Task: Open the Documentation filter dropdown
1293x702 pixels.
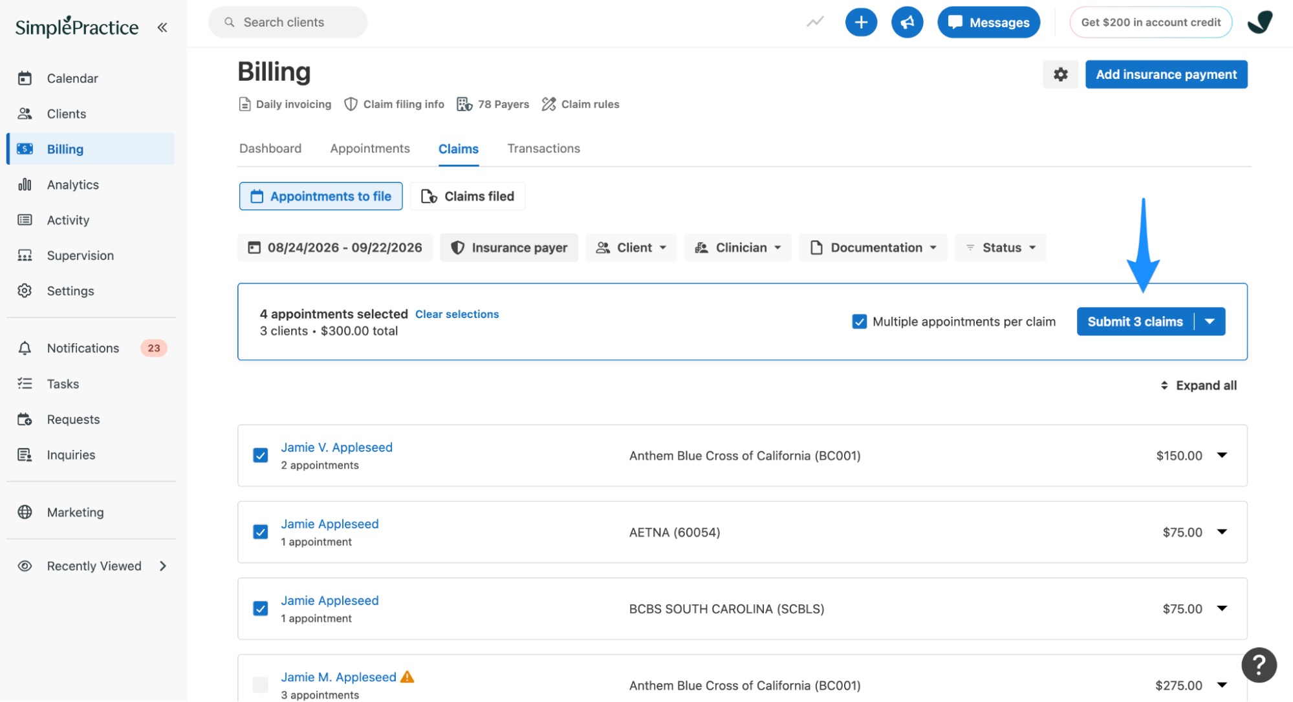Action: pos(873,248)
